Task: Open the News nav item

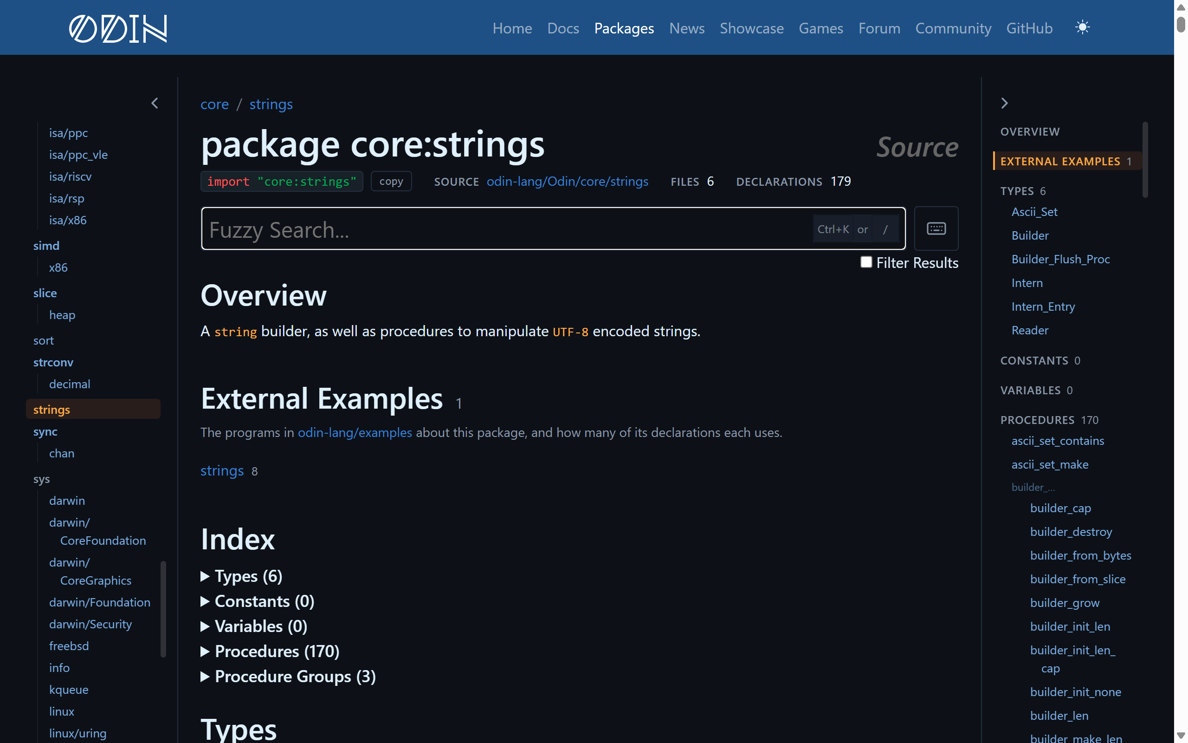Action: (x=687, y=28)
